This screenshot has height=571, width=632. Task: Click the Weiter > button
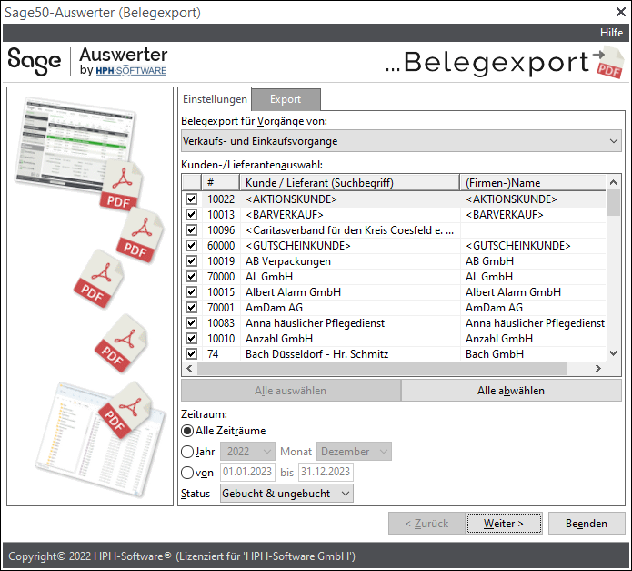504,524
